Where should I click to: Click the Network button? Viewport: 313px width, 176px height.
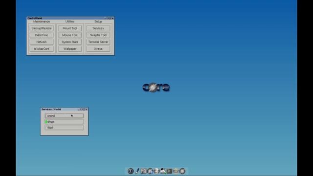[x=42, y=42]
